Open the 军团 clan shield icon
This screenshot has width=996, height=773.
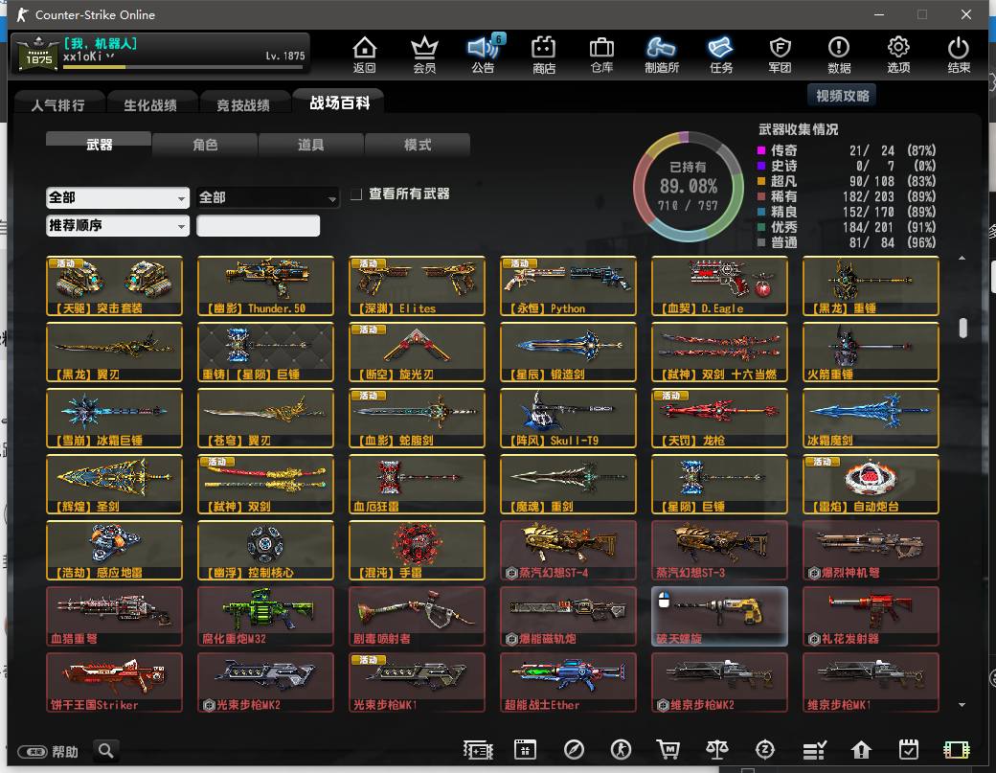(780, 55)
